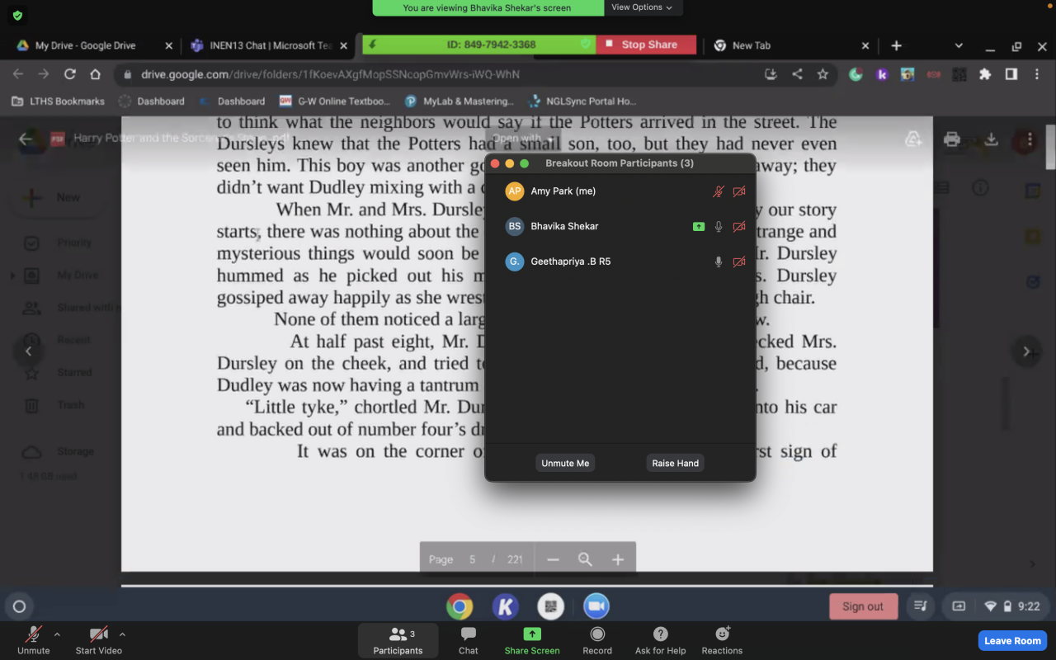Open the purple K app in shelf
Image resolution: width=1056 pixels, height=660 pixels.
[x=505, y=606]
